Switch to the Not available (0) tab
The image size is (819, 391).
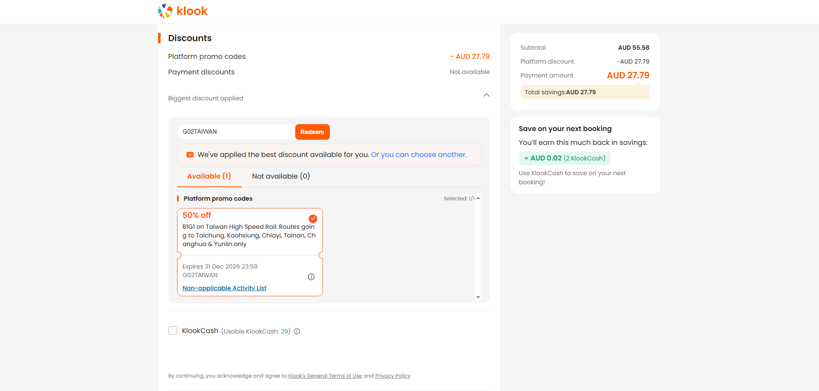click(281, 176)
